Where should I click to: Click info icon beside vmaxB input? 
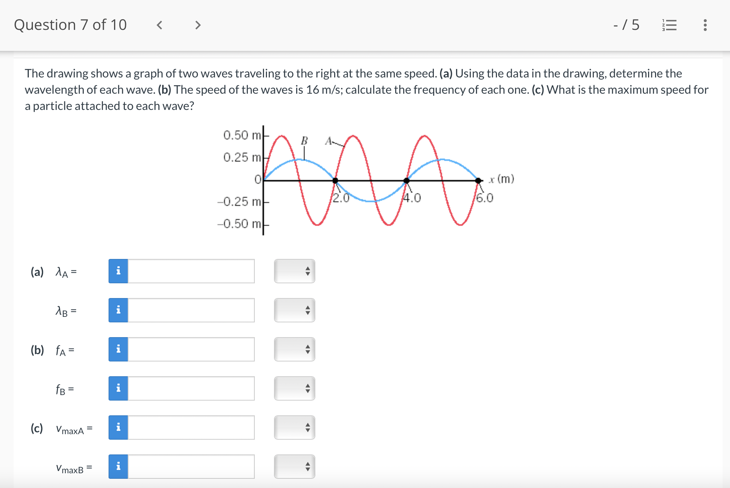118,467
